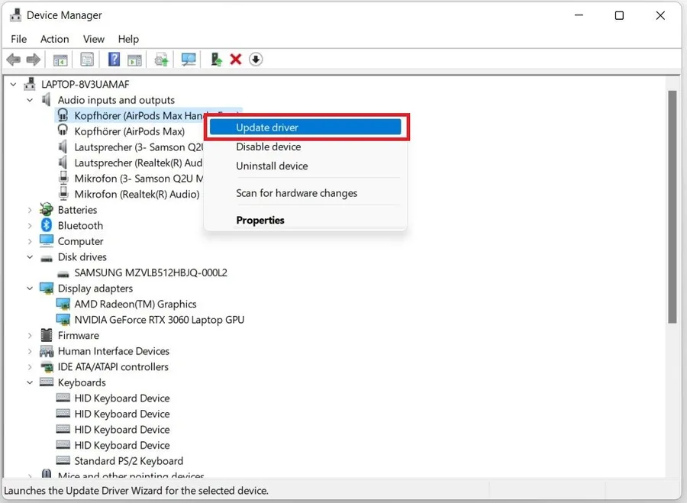Select Standard PS/2 Keyboard entry

pos(129,461)
